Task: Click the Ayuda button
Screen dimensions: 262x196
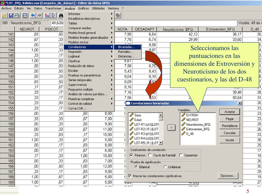Action: point(230,140)
